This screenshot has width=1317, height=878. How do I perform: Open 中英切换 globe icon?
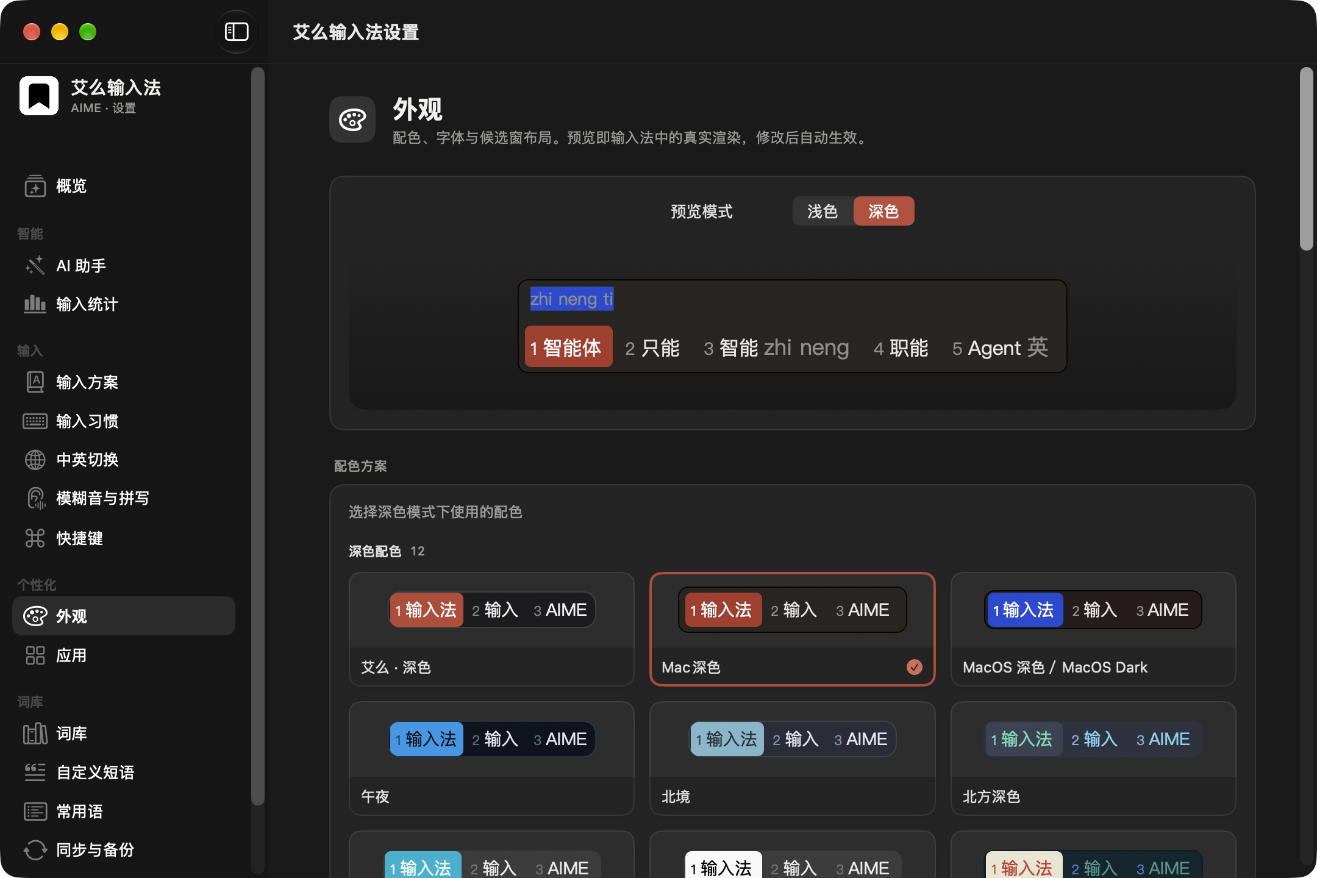coord(35,460)
